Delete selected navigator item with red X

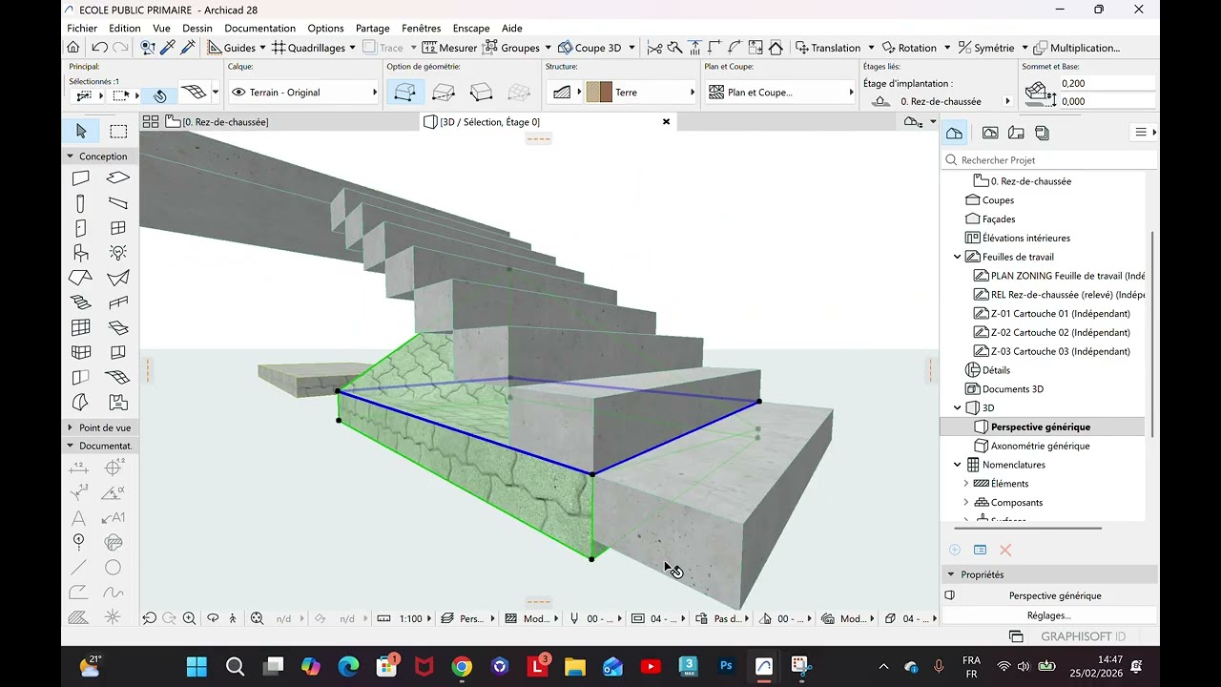pos(1005,550)
